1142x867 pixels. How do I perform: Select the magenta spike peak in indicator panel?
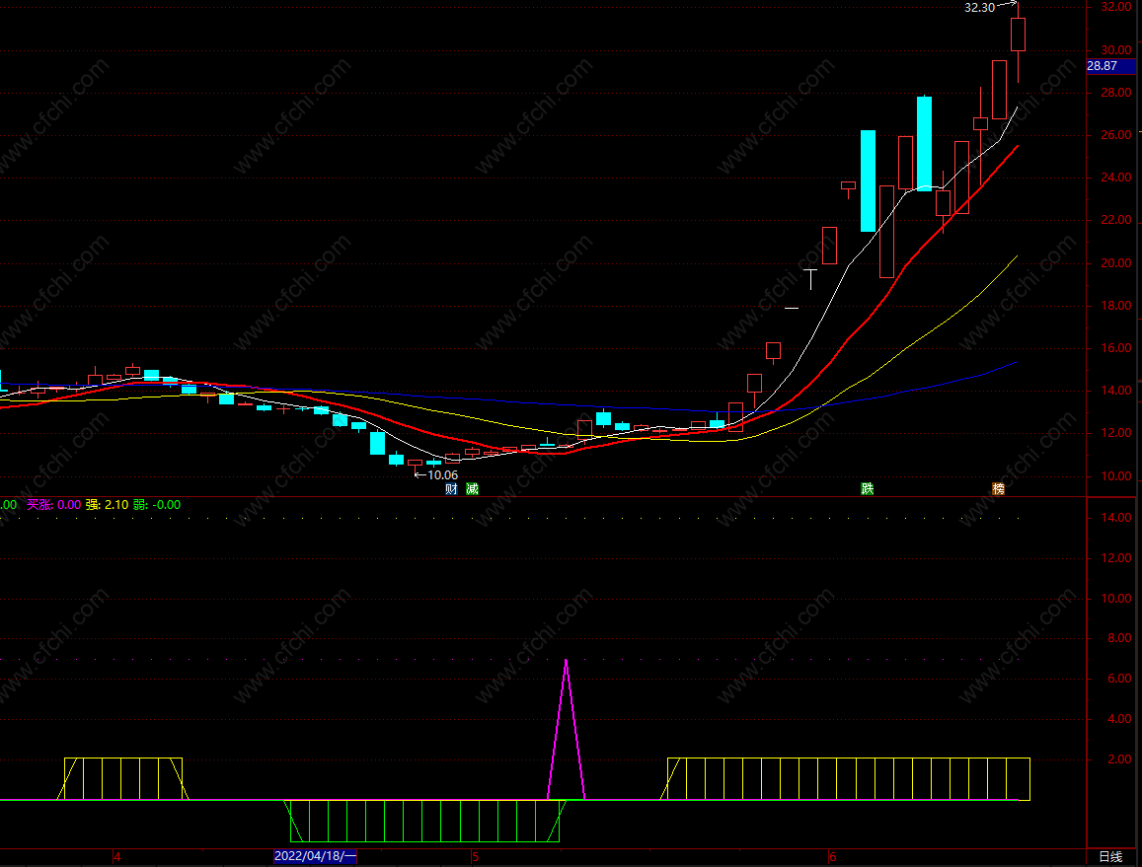click(566, 661)
